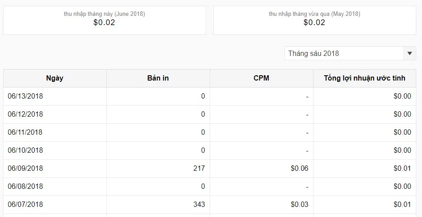The width and height of the screenshot is (422, 217).
Task: Click the CPM column header
Action: coord(262,78)
